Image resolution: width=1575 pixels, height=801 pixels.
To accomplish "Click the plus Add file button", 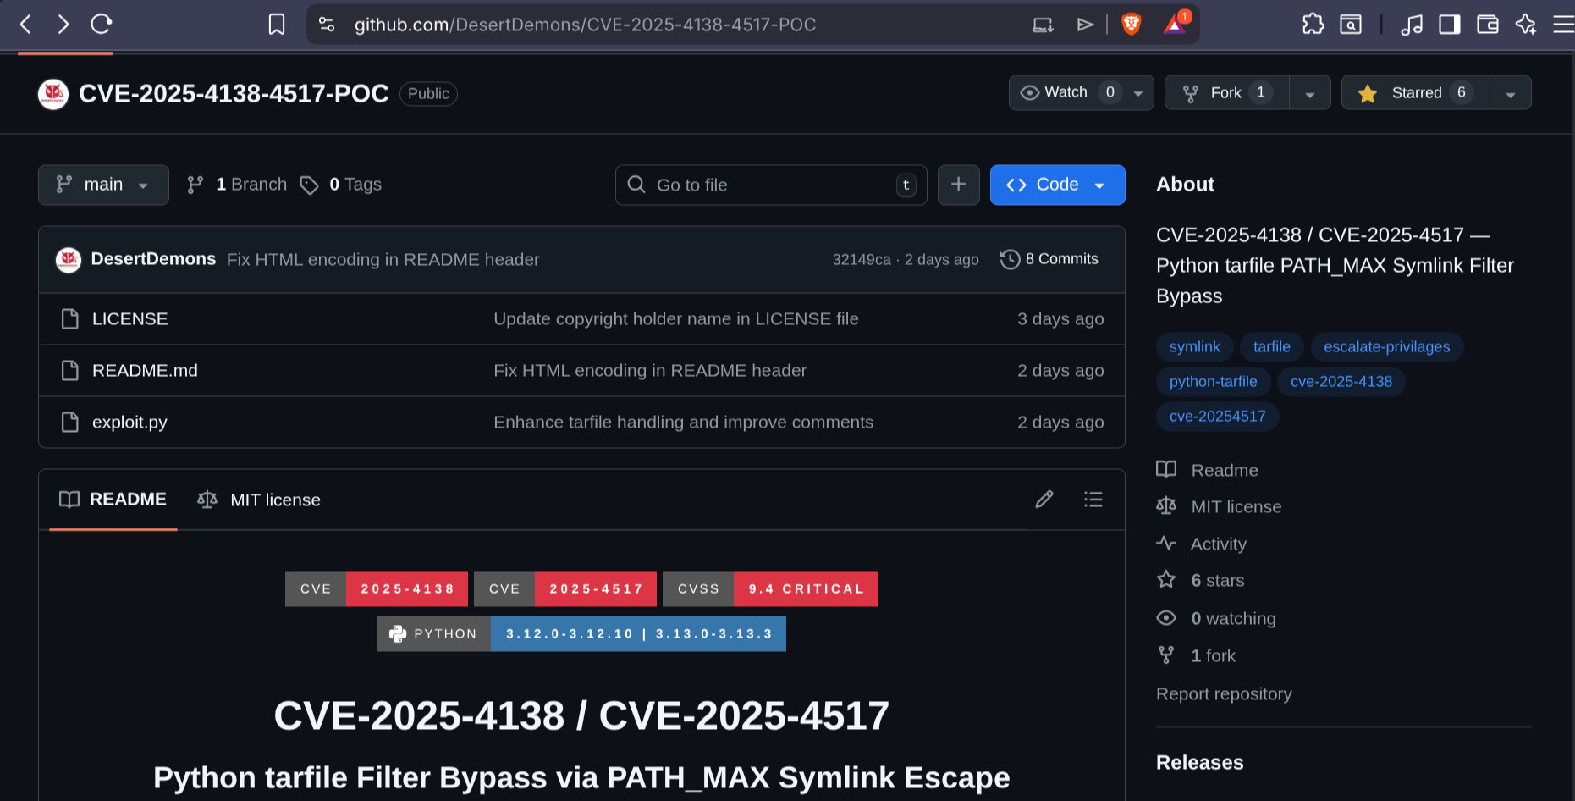I will click(958, 185).
